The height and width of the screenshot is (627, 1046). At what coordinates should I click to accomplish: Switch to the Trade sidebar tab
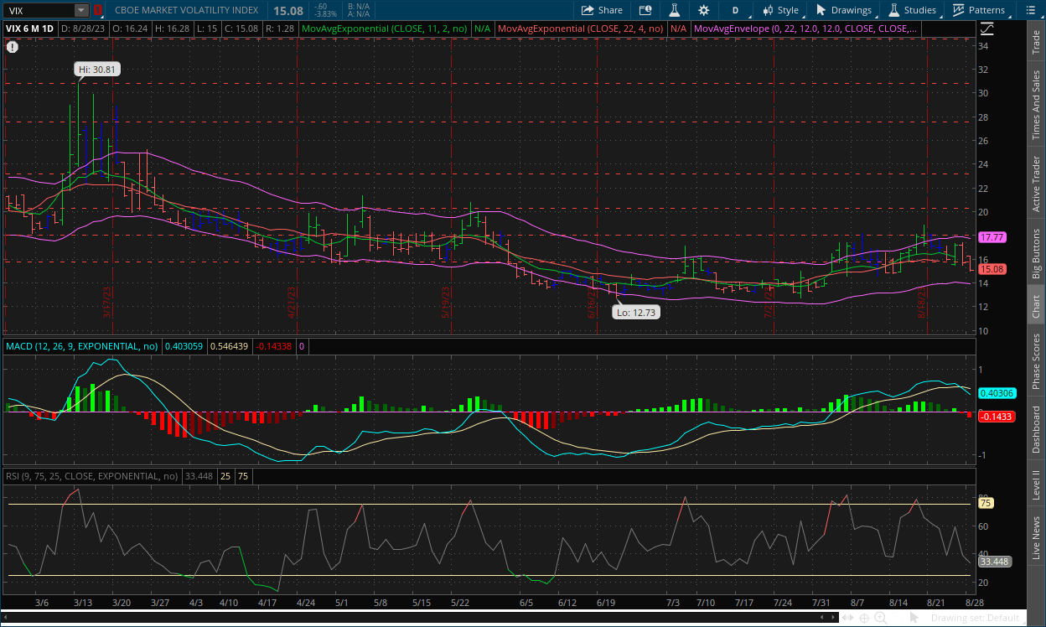pos(1037,43)
